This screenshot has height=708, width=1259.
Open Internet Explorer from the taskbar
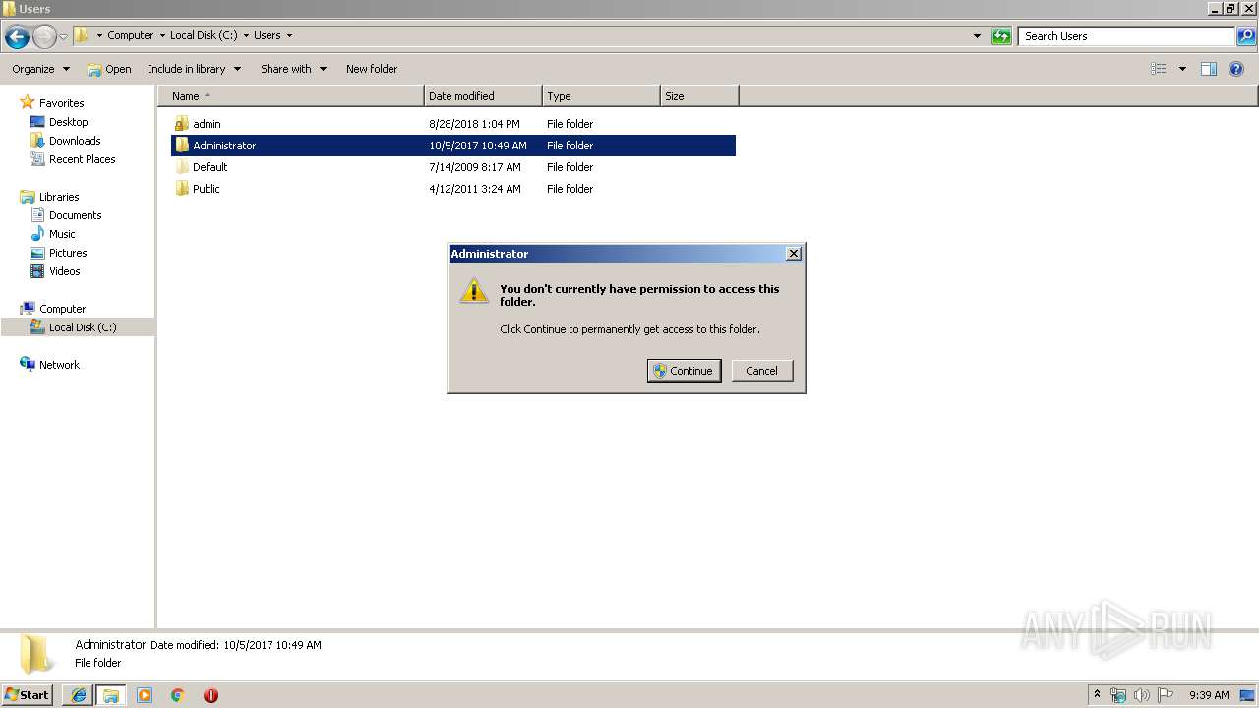[x=79, y=695]
